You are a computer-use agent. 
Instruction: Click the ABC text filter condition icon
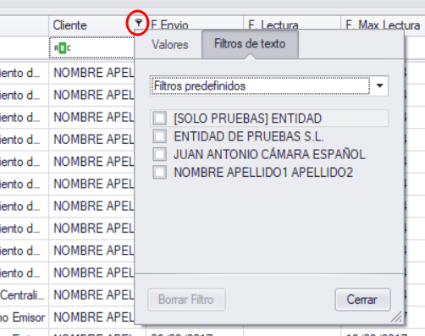(x=63, y=48)
